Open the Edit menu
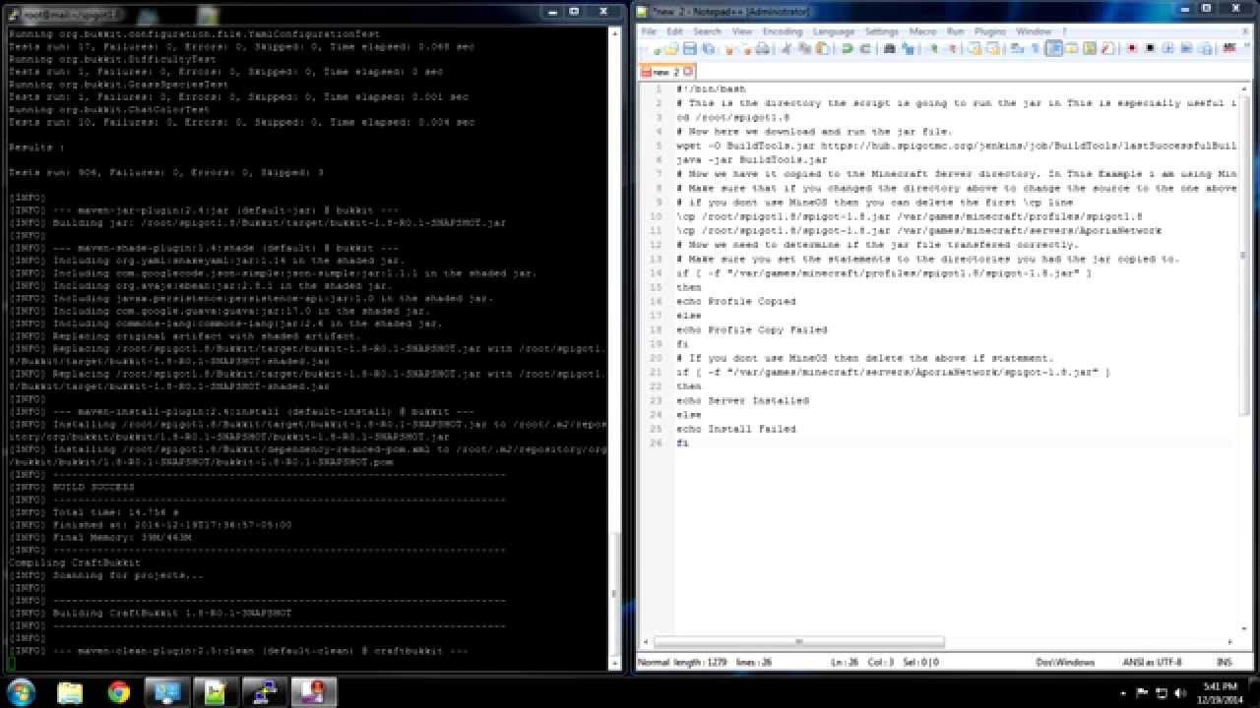The image size is (1260, 708). click(675, 31)
